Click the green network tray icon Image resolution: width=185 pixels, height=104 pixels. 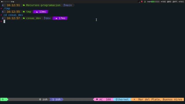145,2
